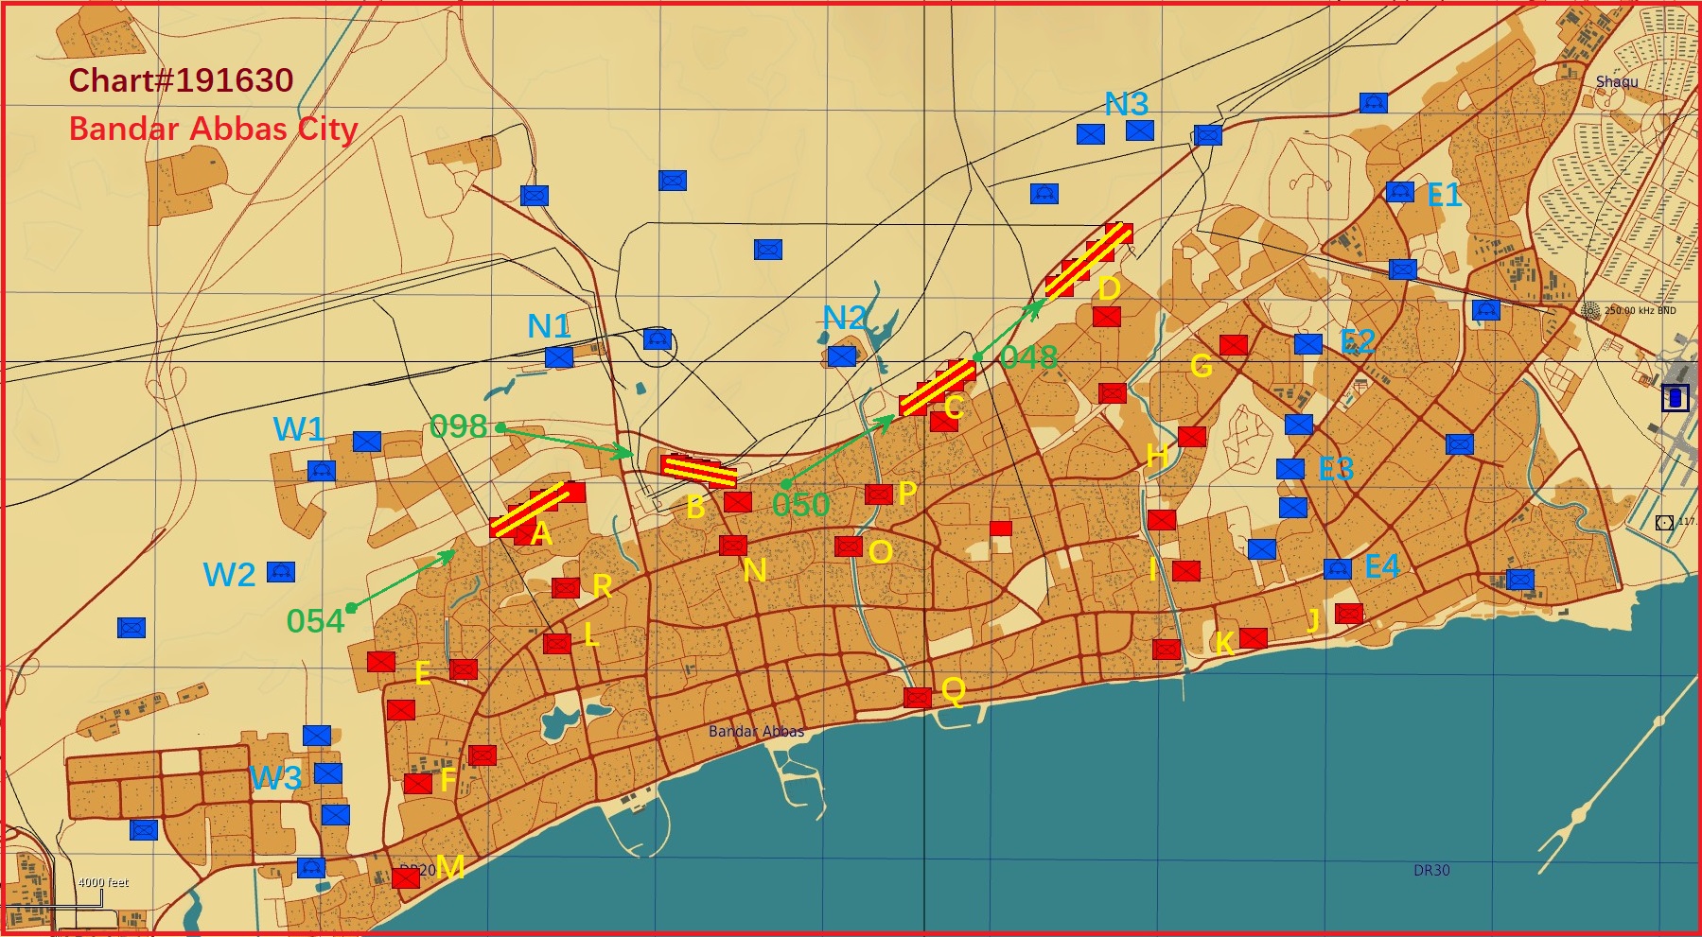The height and width of the screenshot is (937, 1702).
Task: Click the green 054 heading label
Action: (x=315, y=621)
